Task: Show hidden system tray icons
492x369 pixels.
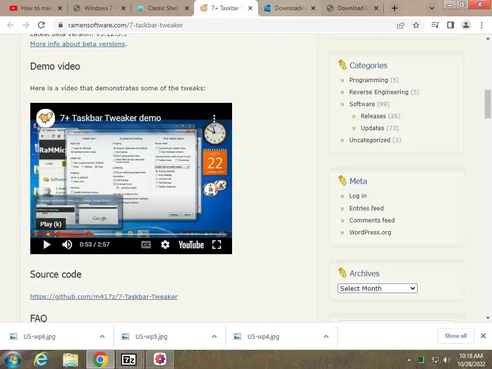Action: pyautogui.click(x=409, y=360)
